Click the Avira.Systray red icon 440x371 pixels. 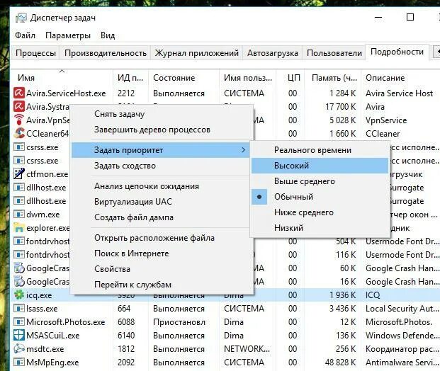click(x=19, y=106)
